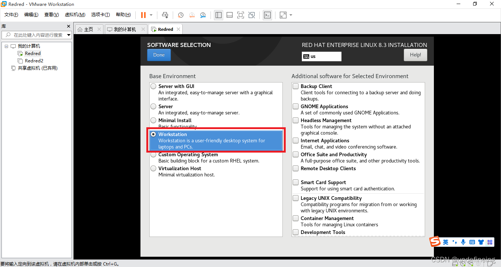Check the Headless Management checkbox

coord(296,120)
